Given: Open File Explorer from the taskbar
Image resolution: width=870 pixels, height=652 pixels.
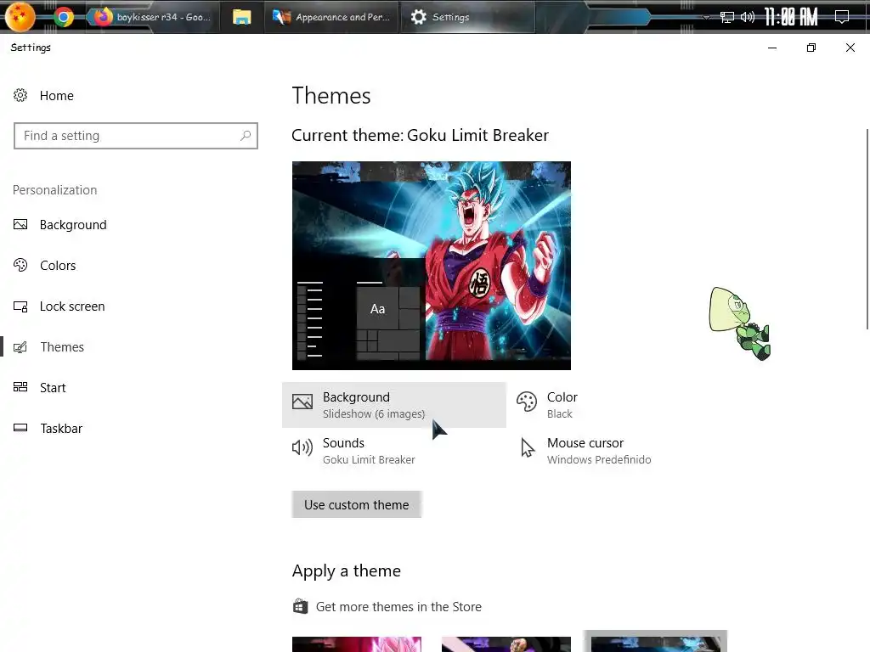Looking at the screenshot, I should pos(241,17).
